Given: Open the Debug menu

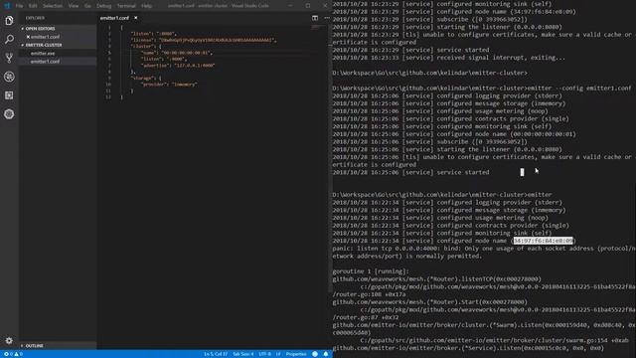Looking at the screenshot, I should pyautogui.click(x=103, y=6).
